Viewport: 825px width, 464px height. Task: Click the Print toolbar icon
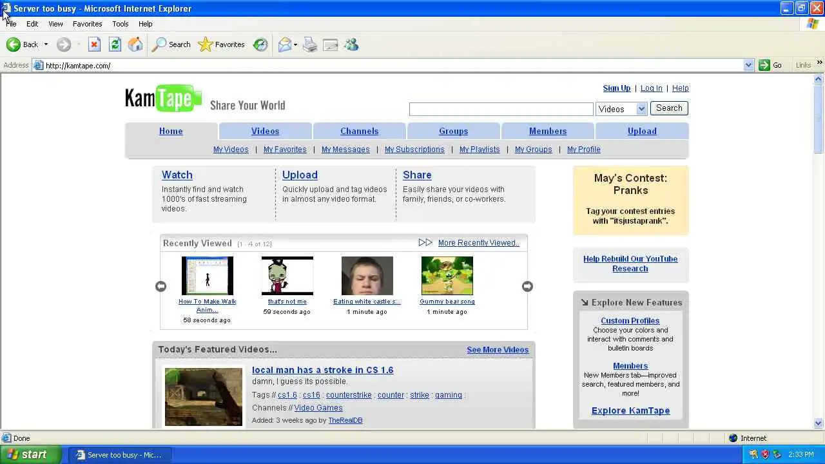coord(310,44)
